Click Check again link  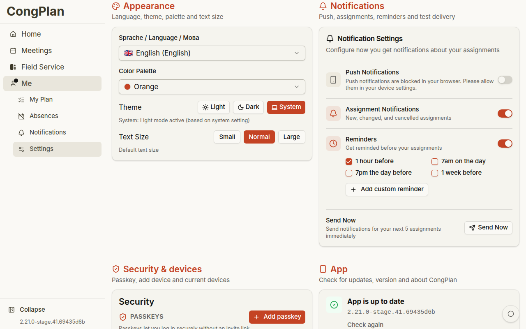tap(365, 325)
